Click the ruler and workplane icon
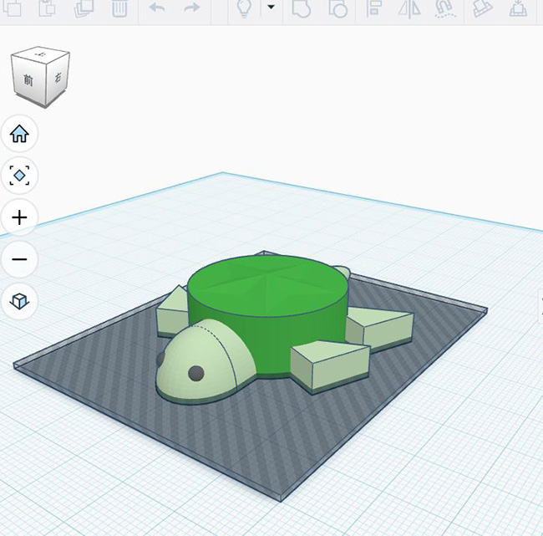Viewport: 543px width, 536px height. tap(482, 8)
